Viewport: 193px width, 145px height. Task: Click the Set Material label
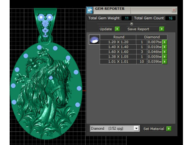coord(154,129)
